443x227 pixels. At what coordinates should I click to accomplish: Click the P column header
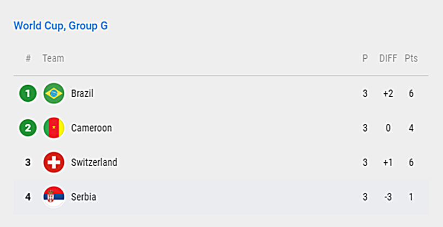point(365,58)
